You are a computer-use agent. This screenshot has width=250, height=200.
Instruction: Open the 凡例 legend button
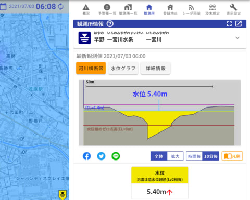pyautogui.click(x=232, y=156)
